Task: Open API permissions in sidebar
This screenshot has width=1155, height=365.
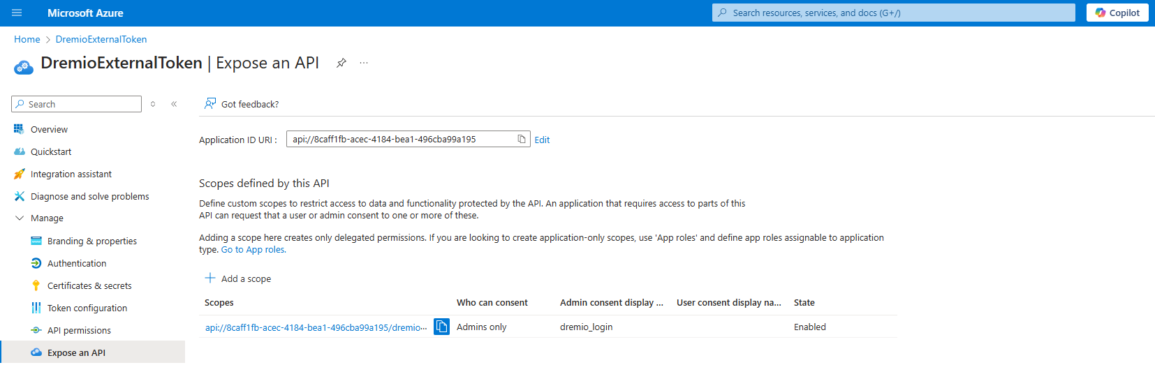Action: (x=79, y=330)
